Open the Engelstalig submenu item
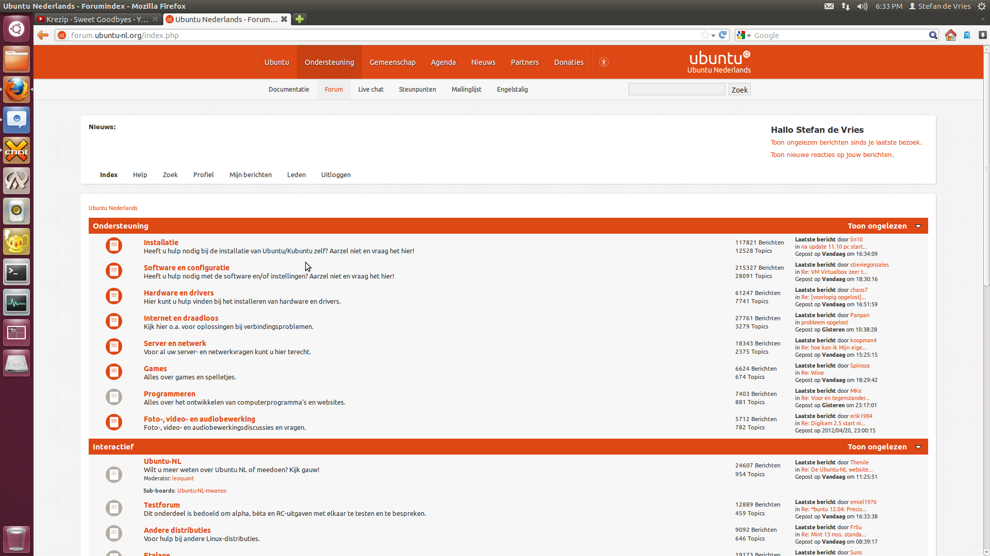Image resolution: width=990 pixels, height=556 pixels. [x=512, y=90]
